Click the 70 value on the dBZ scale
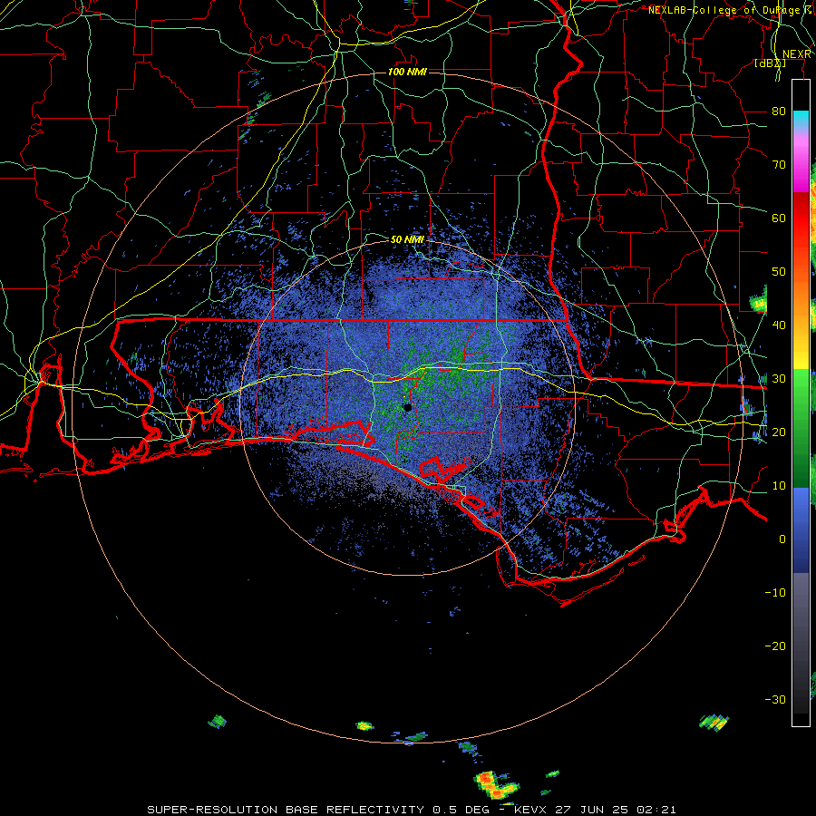816x816 pixels. [779, 165]
